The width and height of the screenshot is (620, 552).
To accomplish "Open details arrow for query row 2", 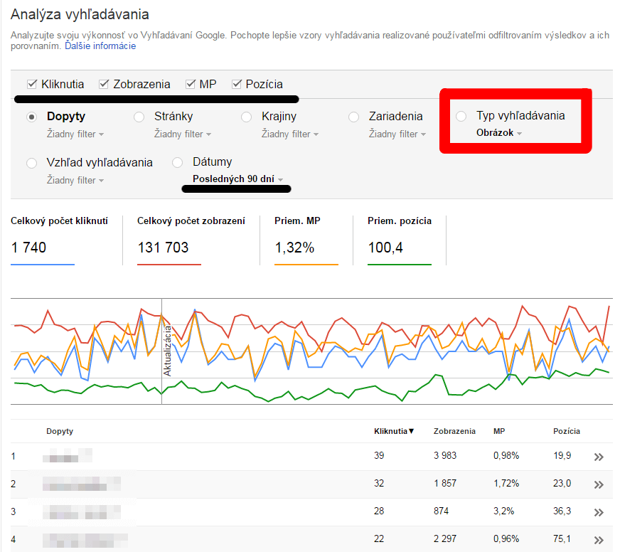I will 599,484.
